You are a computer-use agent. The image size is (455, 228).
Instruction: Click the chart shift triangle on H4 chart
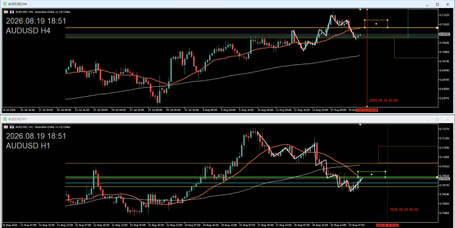pyautogui.click(x=360, y=10)
